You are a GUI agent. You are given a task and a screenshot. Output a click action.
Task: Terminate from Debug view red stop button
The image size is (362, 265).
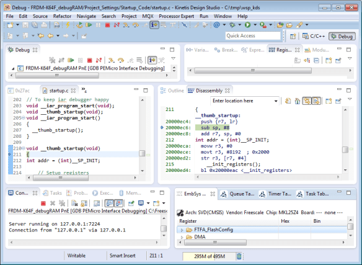coord(90,60)
